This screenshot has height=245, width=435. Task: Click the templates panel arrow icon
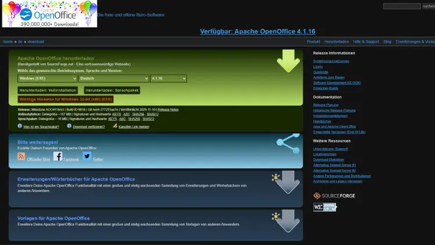[287, 220]
